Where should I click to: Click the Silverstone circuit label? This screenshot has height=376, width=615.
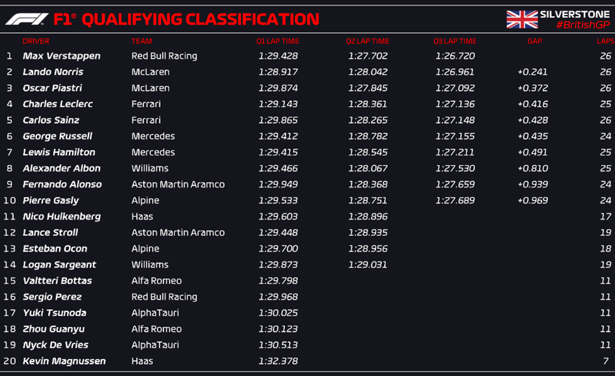coord(575,14)
